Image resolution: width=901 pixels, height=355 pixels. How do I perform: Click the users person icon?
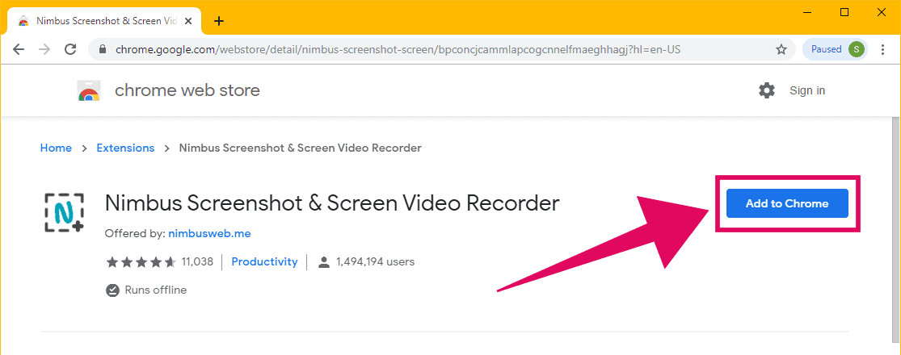tap(324, 262)
